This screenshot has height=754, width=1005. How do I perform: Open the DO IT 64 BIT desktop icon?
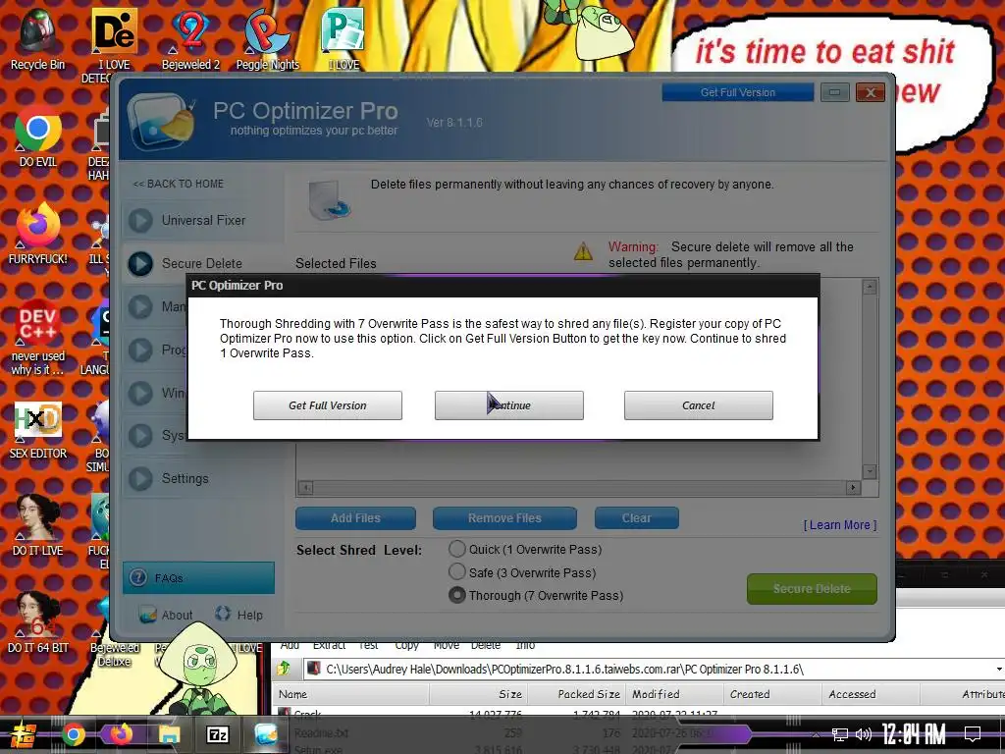pos(38,621)
